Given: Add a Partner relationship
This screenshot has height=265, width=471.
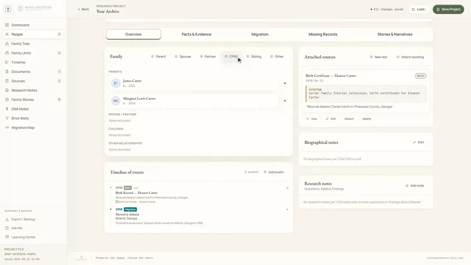Looking at the screenshot, I should 208,57.
